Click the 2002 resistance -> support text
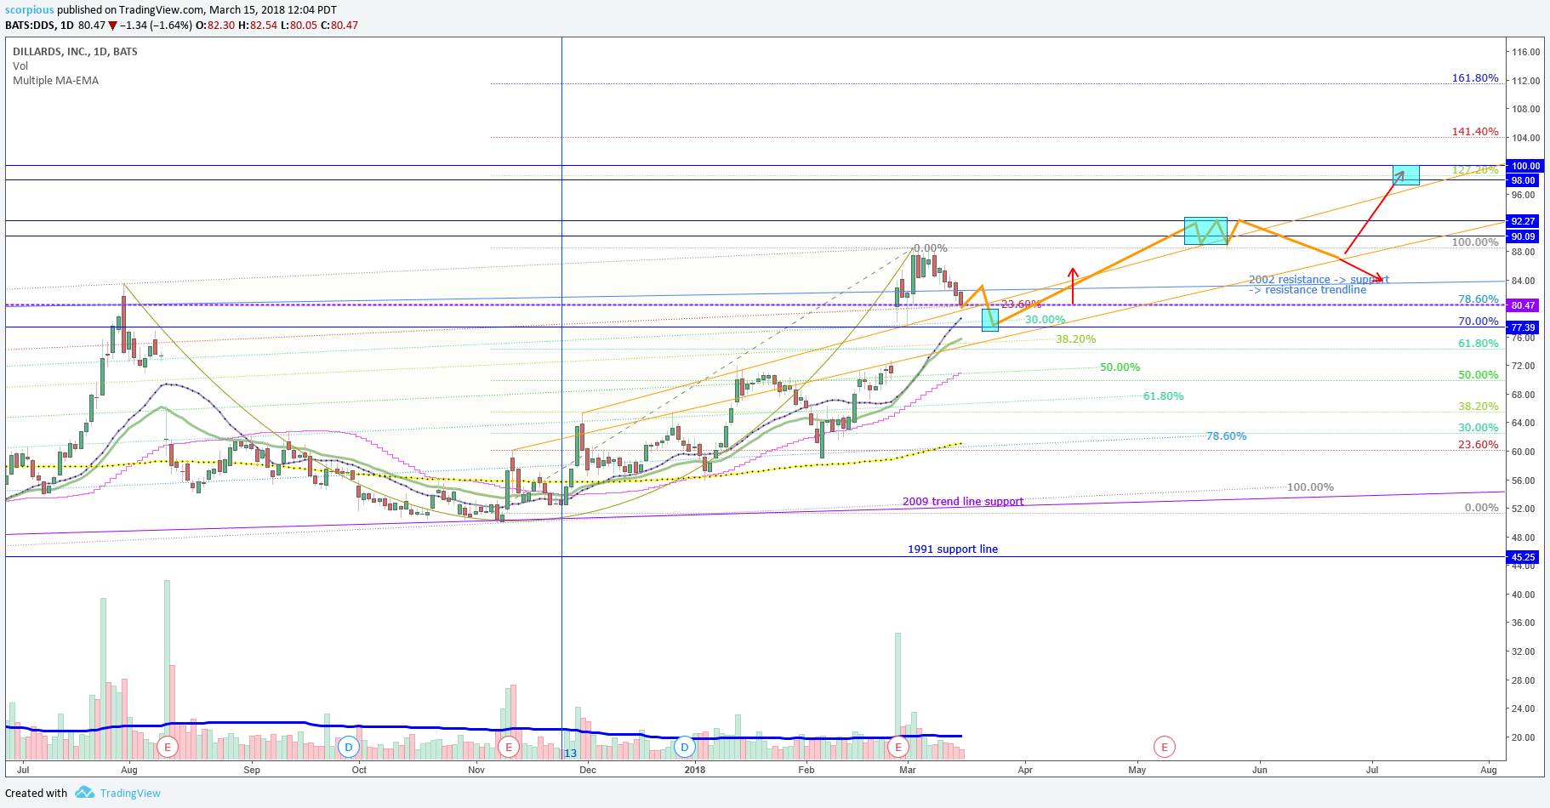The width and height of the screenshot is (1550, 808). (x=1319, y=280)
